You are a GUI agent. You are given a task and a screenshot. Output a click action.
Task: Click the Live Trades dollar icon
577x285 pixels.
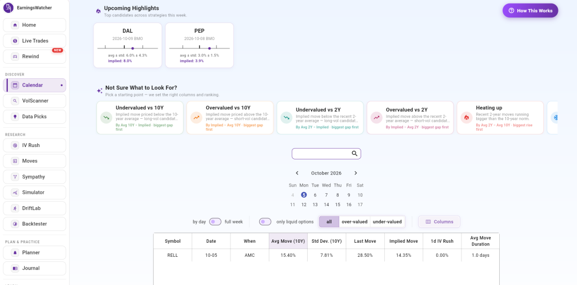pyautogui.click(x=15, y=41)
